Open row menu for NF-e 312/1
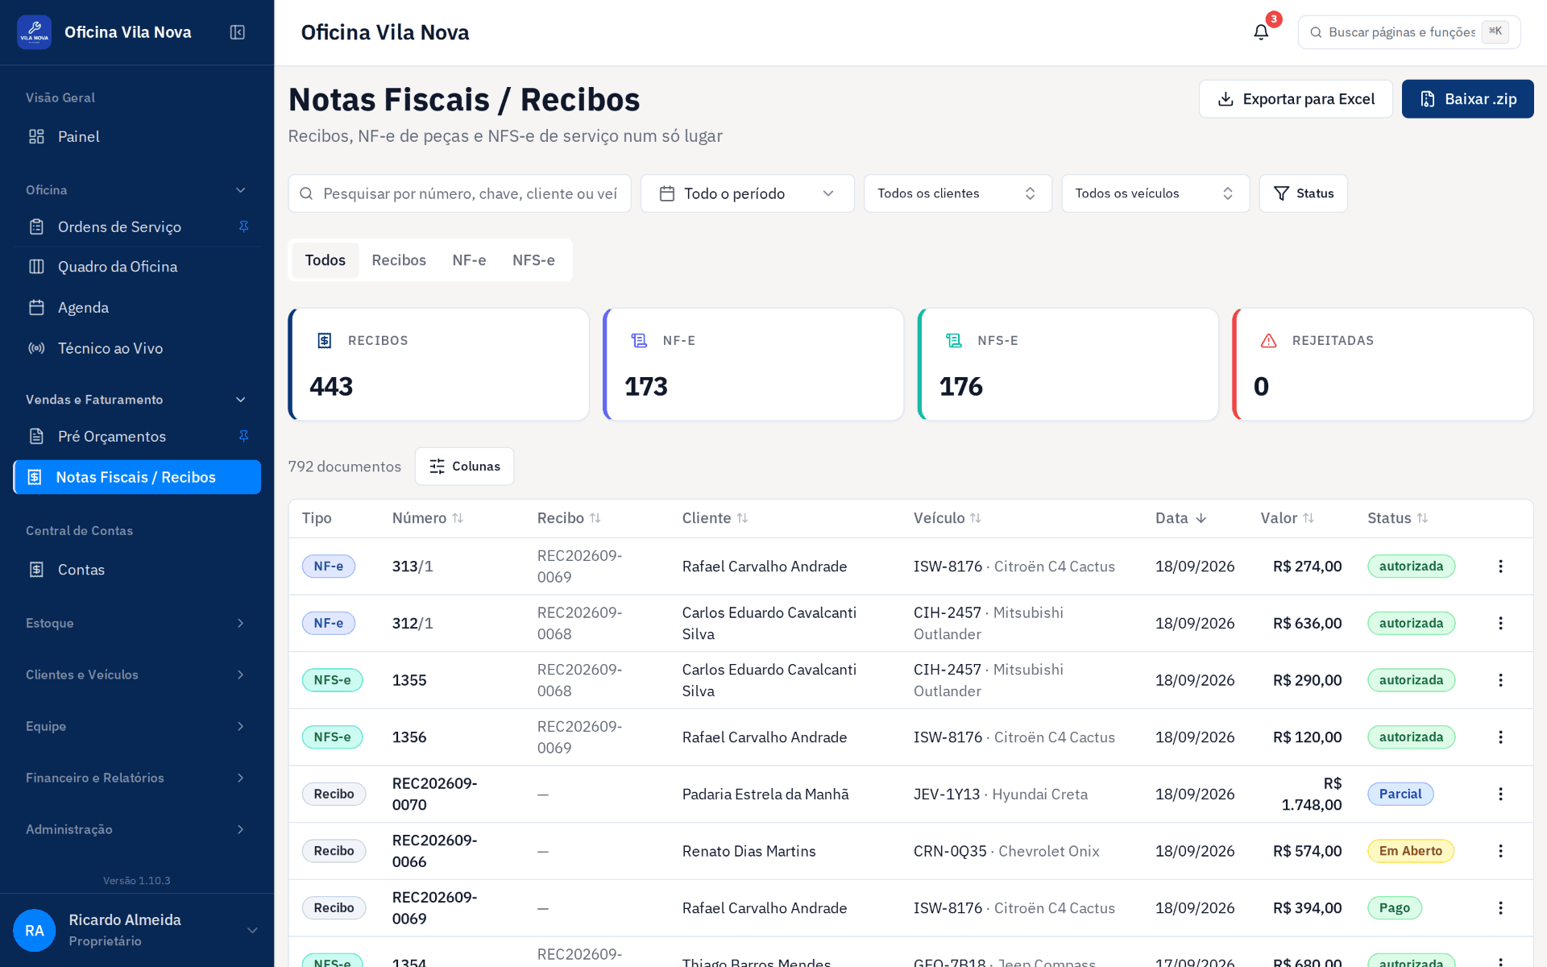The image size is (1547, 967). point(1500,623)
